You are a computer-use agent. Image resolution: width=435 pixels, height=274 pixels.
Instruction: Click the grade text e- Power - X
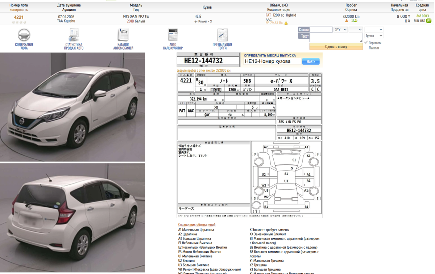[203, 21]
